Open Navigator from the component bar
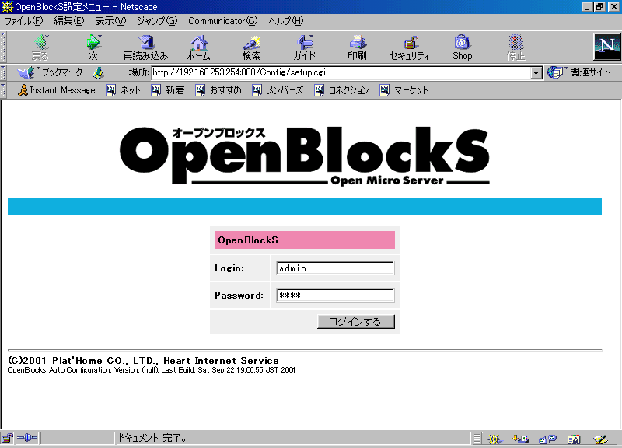The width and height of the screenshot is (622, 448). pyautogui.click(x=494, y=439)
